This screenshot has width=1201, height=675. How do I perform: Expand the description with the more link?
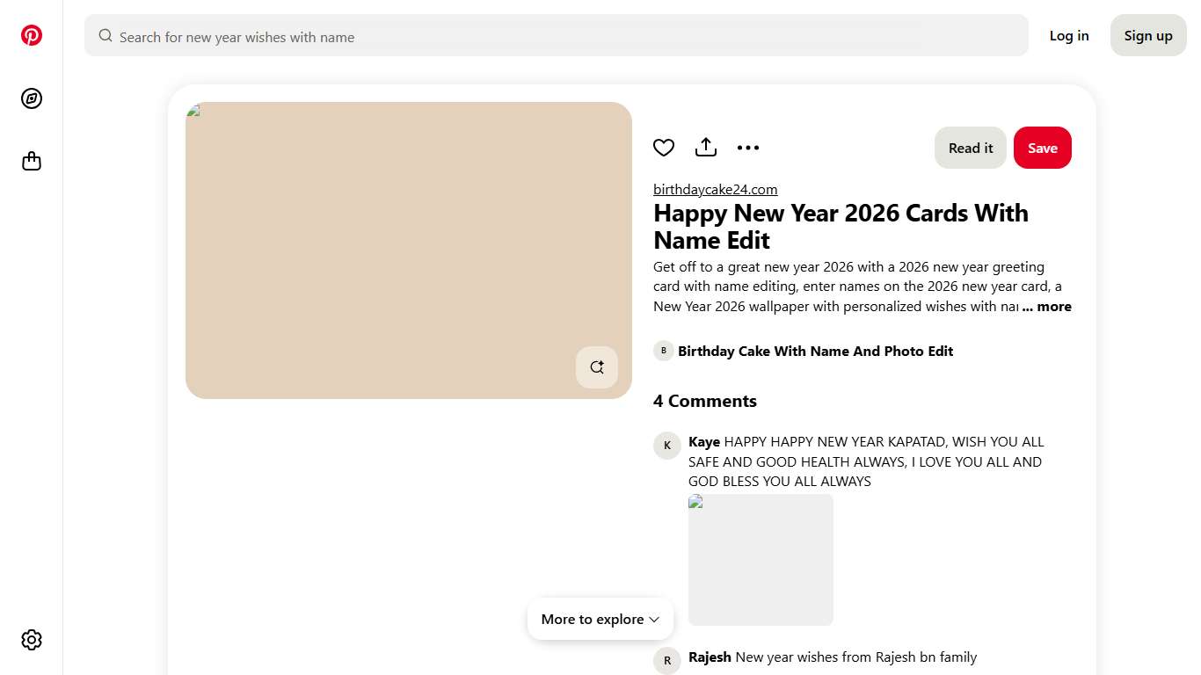(x=1046, y=306)
